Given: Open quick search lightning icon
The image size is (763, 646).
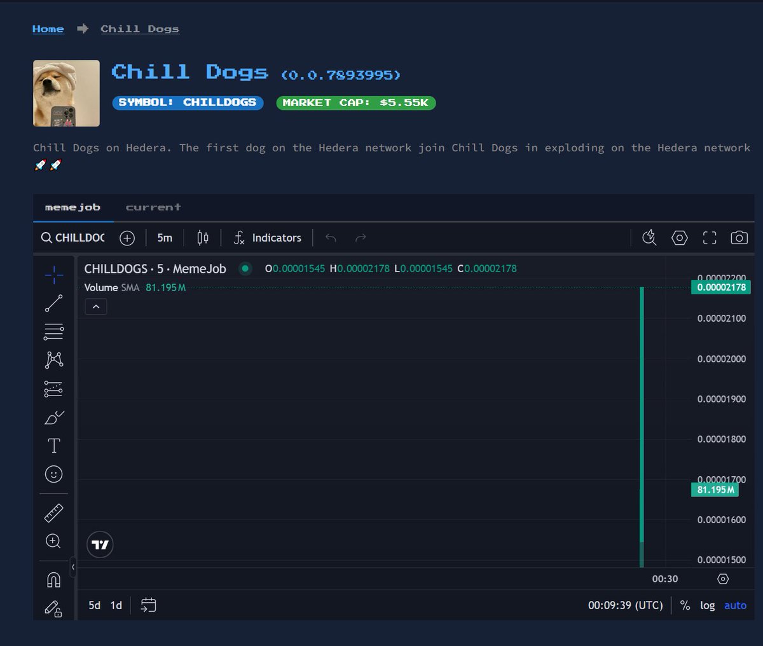Looking at the screenshot, I should (649, 238).
